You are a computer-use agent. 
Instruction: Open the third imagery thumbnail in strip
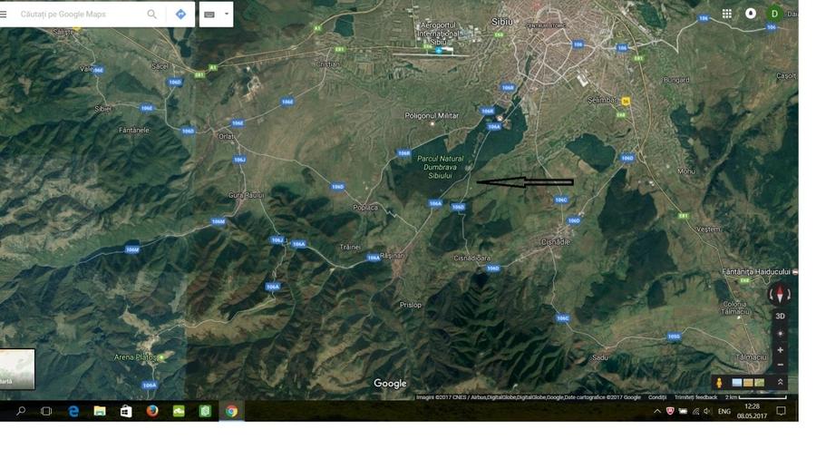(x=760, y=383)
